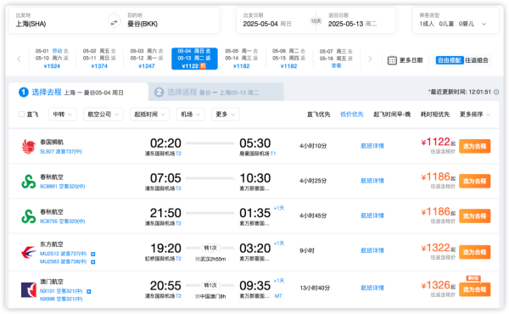Expand the 起抵时间 filter dropdown
This screenshot has height=314, width=509.
coord(149,115)
